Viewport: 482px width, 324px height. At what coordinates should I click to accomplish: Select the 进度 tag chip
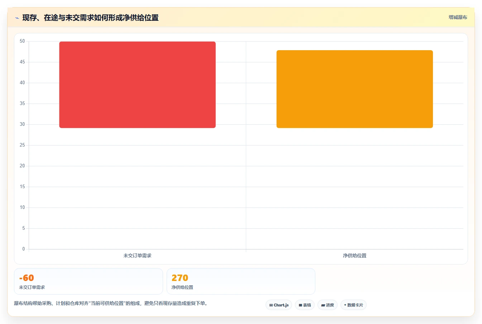point(328,305)
